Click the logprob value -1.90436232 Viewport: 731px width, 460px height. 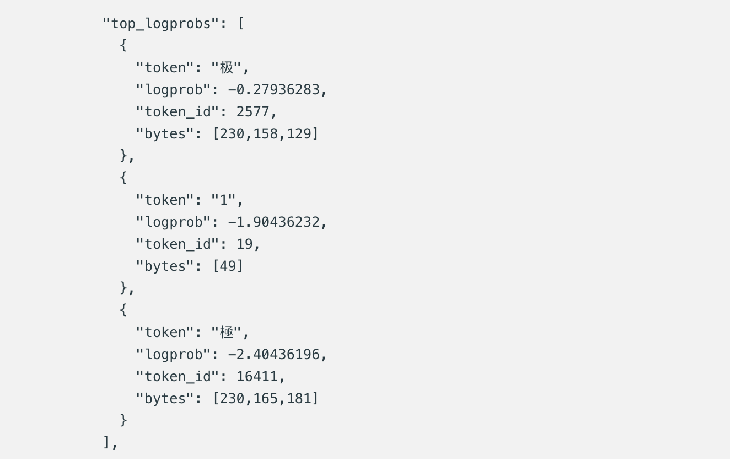point(274,222)
